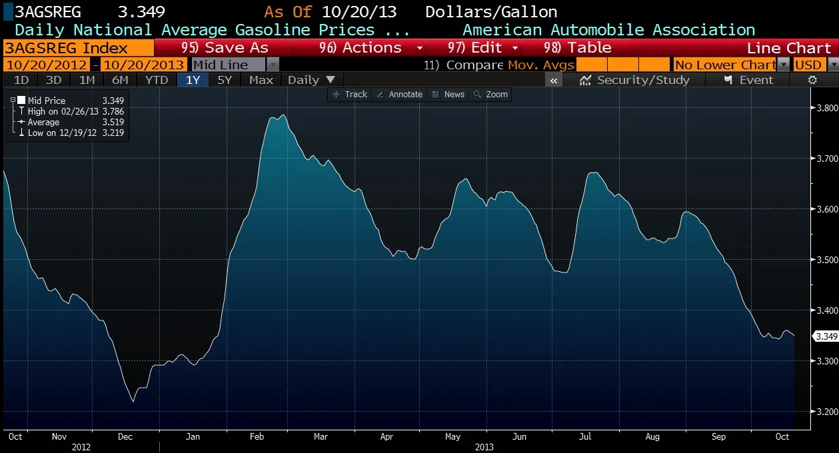839x453 pixels.
Task: Click the Mid Price legend label
Action: tap(46, 101)
